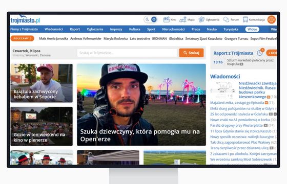287x184 pixels.
Task: Click the orange Polecamy button
Action: (23, 38)
